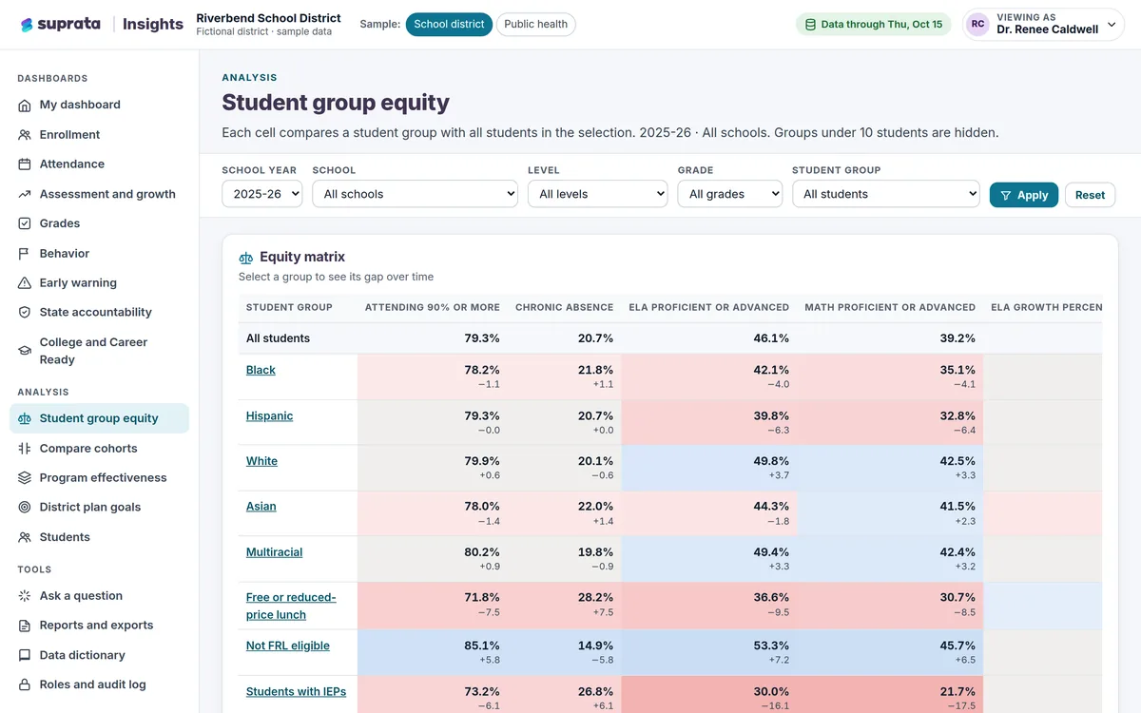Select Free or reduced-price lunch group
1141x713 pixels.
pyautogui.click(x=291, y=607)
